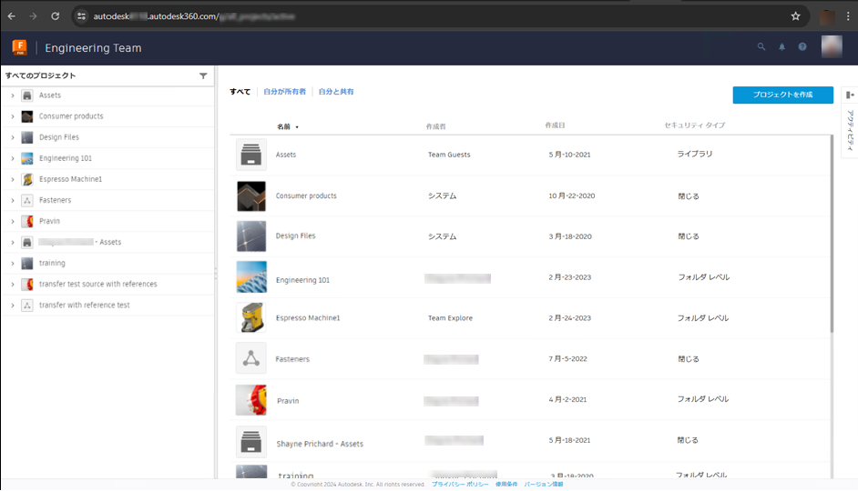Bookmark page with the star icon
This screenshot has width=858, height=491.
pos(796,16)
